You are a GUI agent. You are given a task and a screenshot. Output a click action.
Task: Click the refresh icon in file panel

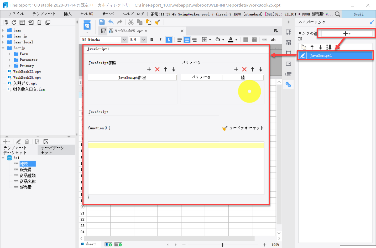pos(14,23)
